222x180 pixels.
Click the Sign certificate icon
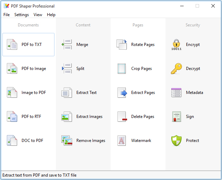tap(176, 117)
